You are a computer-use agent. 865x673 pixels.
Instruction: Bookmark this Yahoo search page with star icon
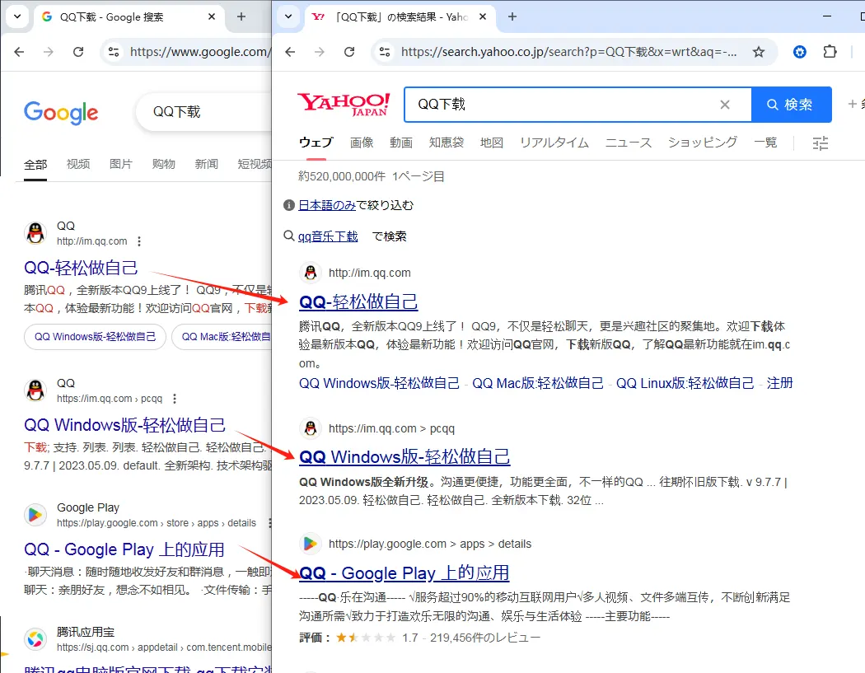pyautogui.click(x=759, y=52)
